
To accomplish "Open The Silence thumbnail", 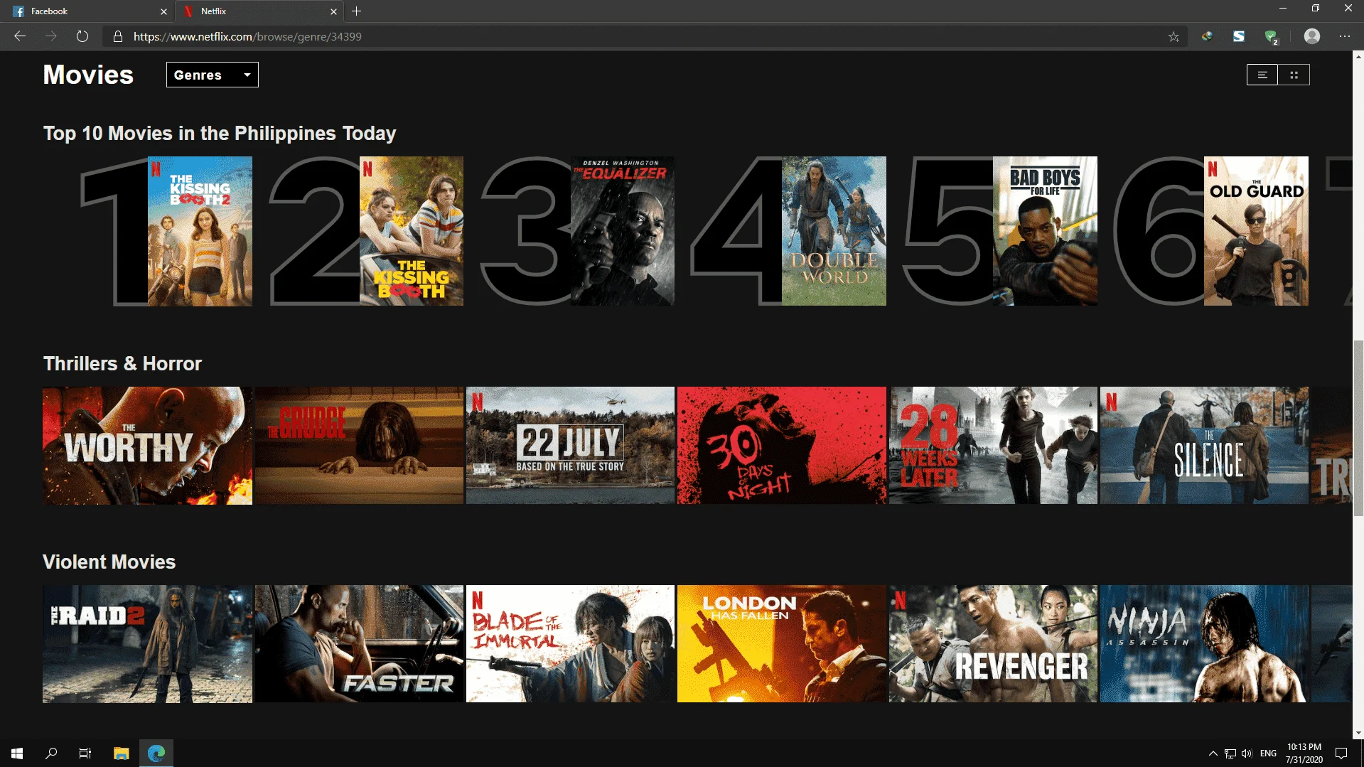I will [1204, 446].
